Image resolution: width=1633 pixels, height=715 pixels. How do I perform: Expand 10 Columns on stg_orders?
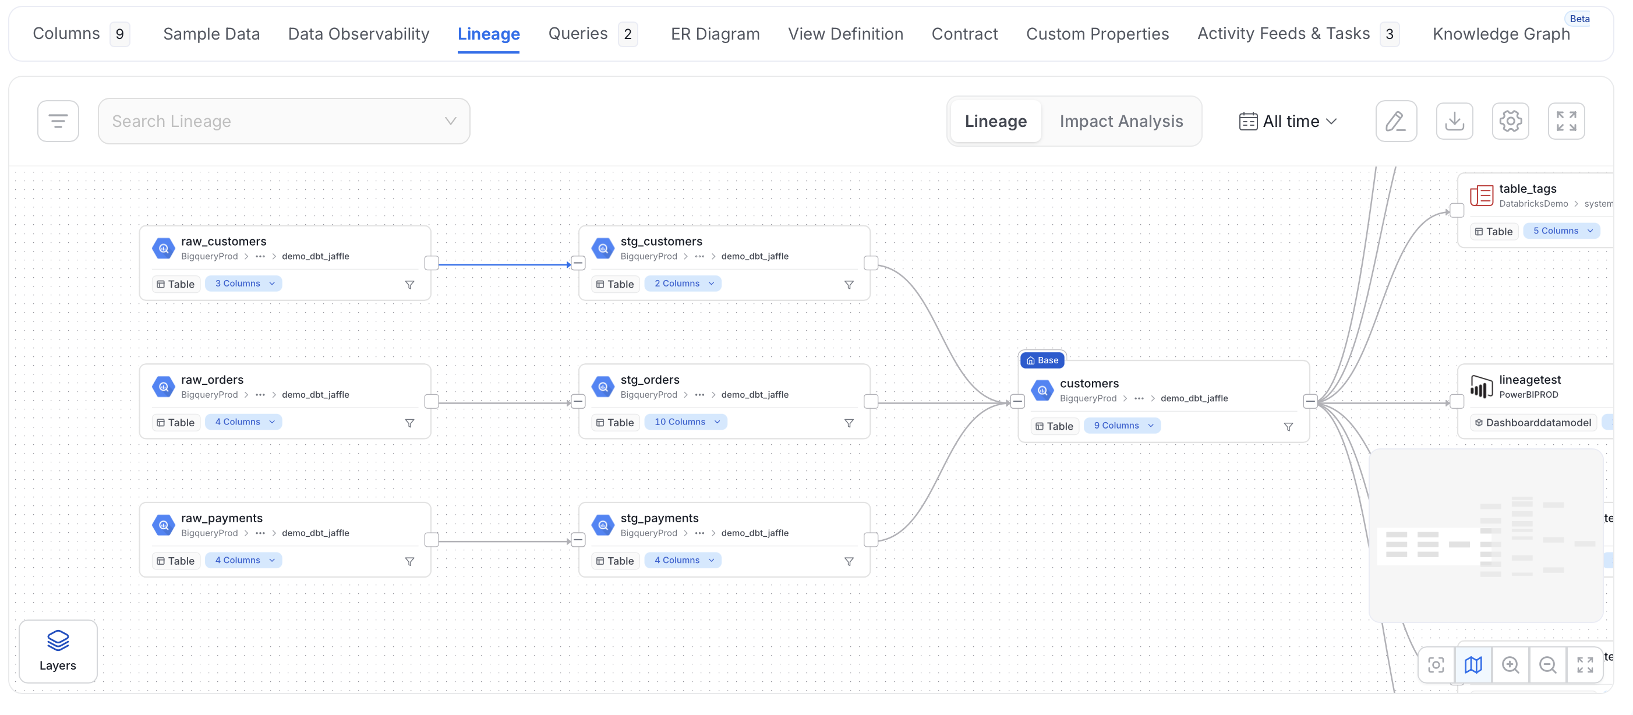[686, 422]
